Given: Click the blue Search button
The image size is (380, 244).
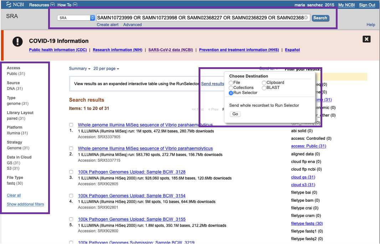Looking at the screenshot, I should coord(320,18).
